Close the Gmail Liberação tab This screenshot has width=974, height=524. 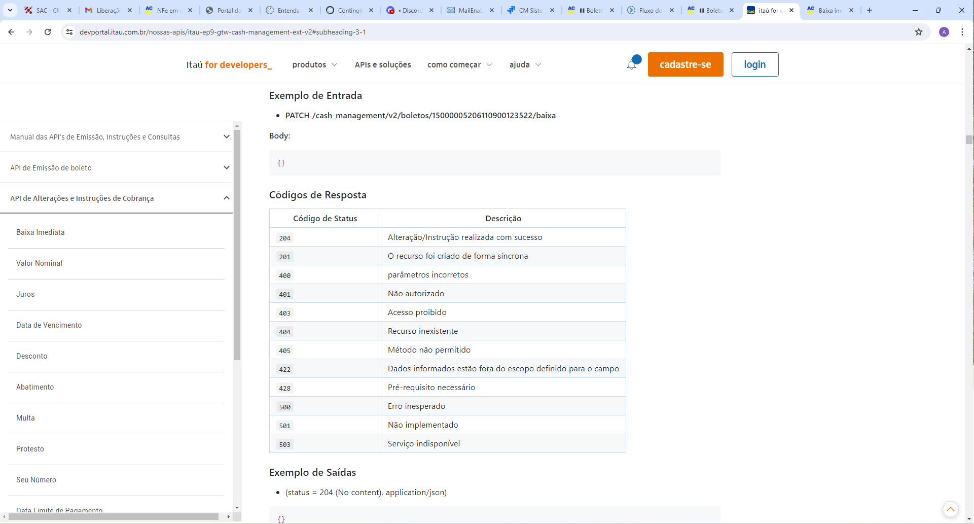coord(130,10)
